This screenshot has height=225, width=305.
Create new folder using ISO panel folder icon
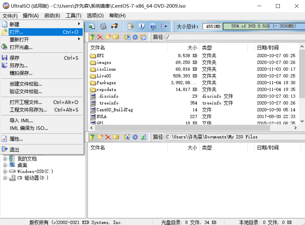coord(108,37)
